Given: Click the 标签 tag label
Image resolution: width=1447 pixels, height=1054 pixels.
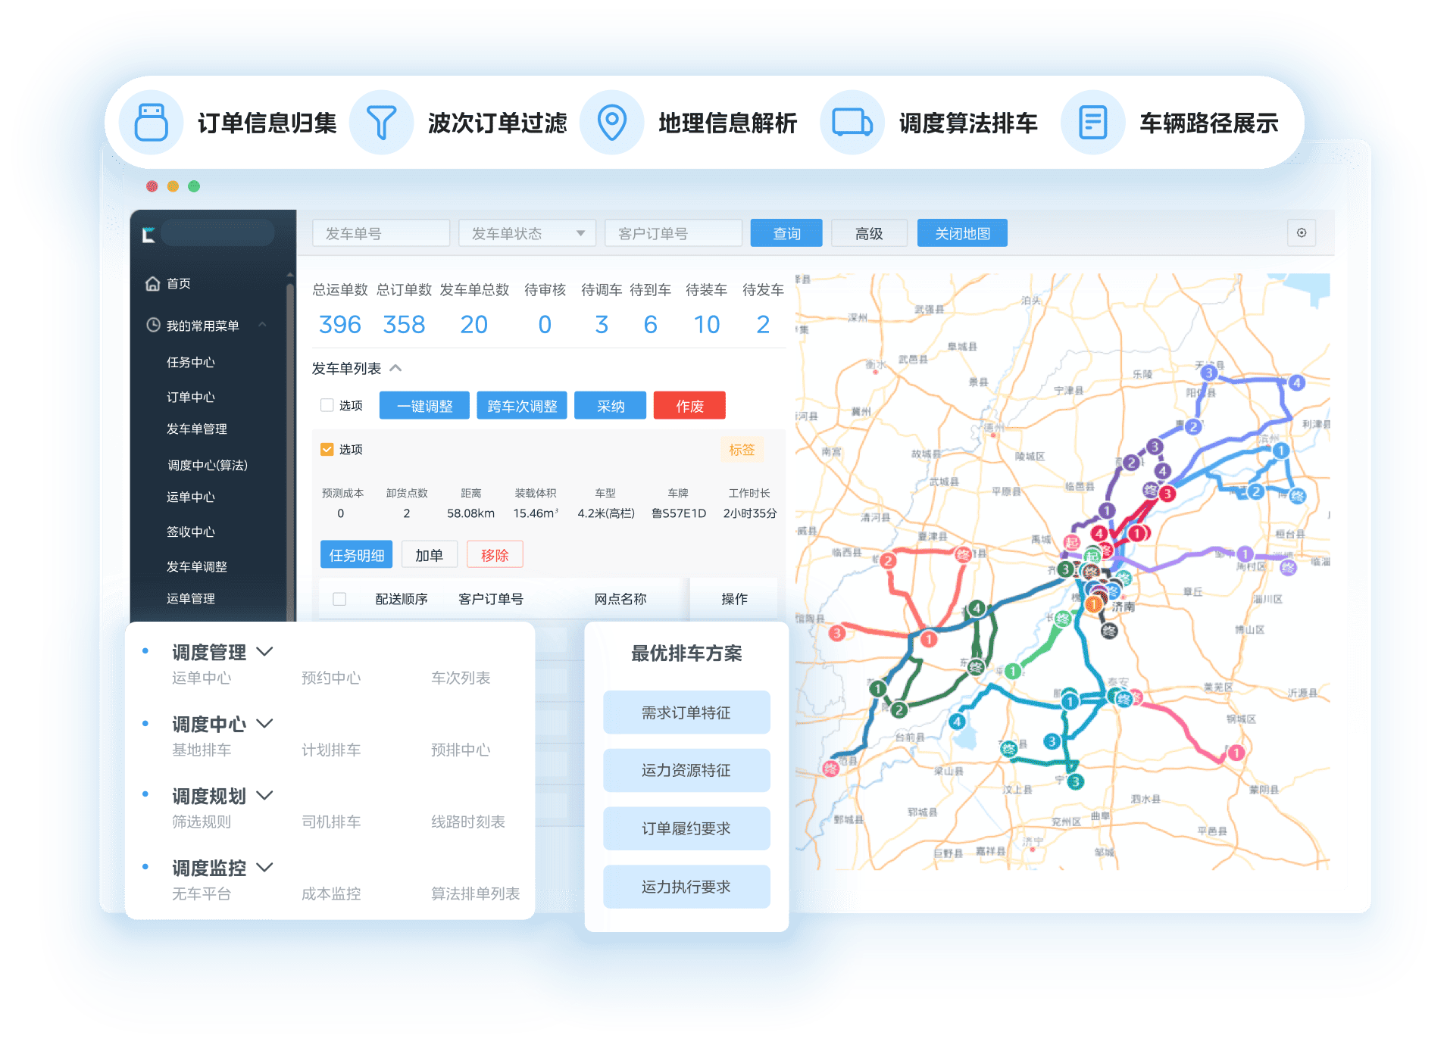Looking at the screenshot, I should point(742,450).
